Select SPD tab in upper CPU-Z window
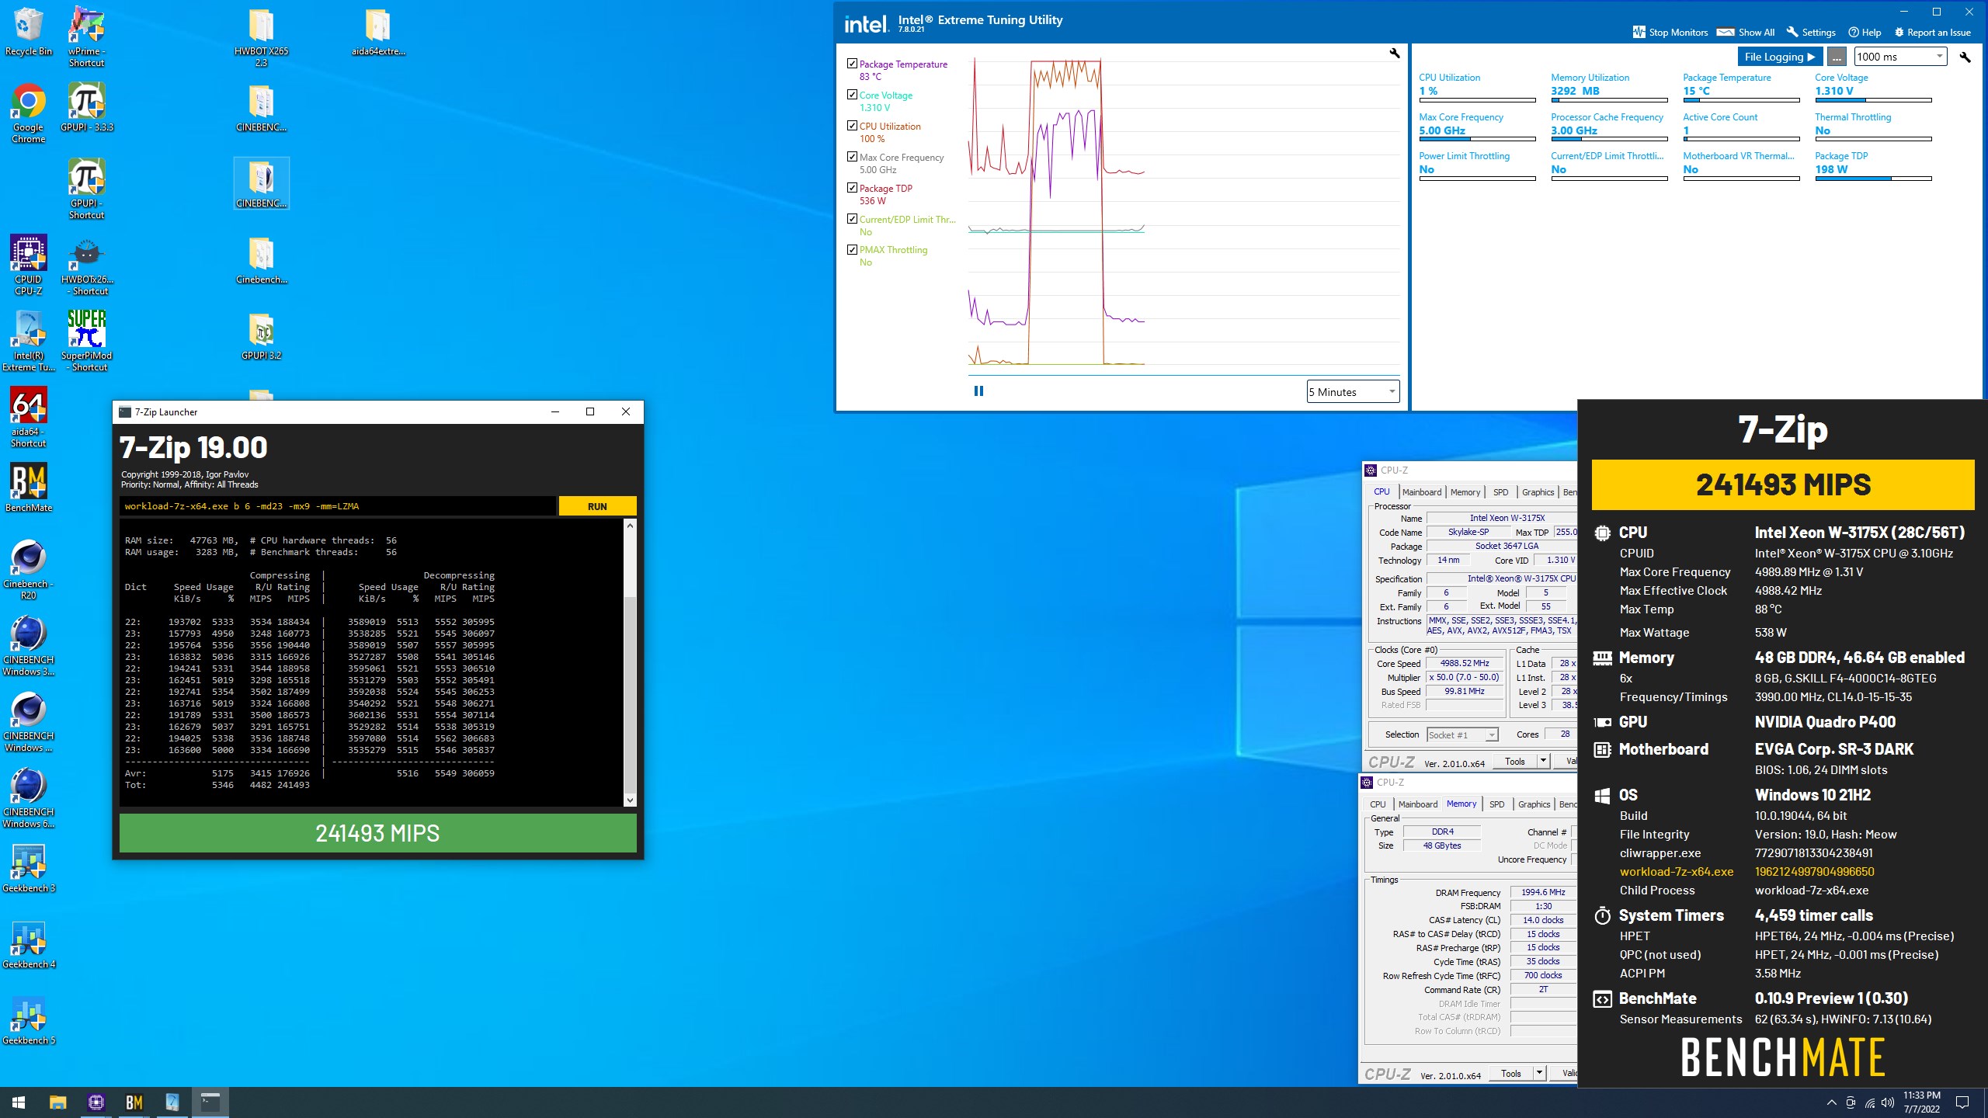The height and width of the screenshot is (1118, 1988). [1501, 492]
